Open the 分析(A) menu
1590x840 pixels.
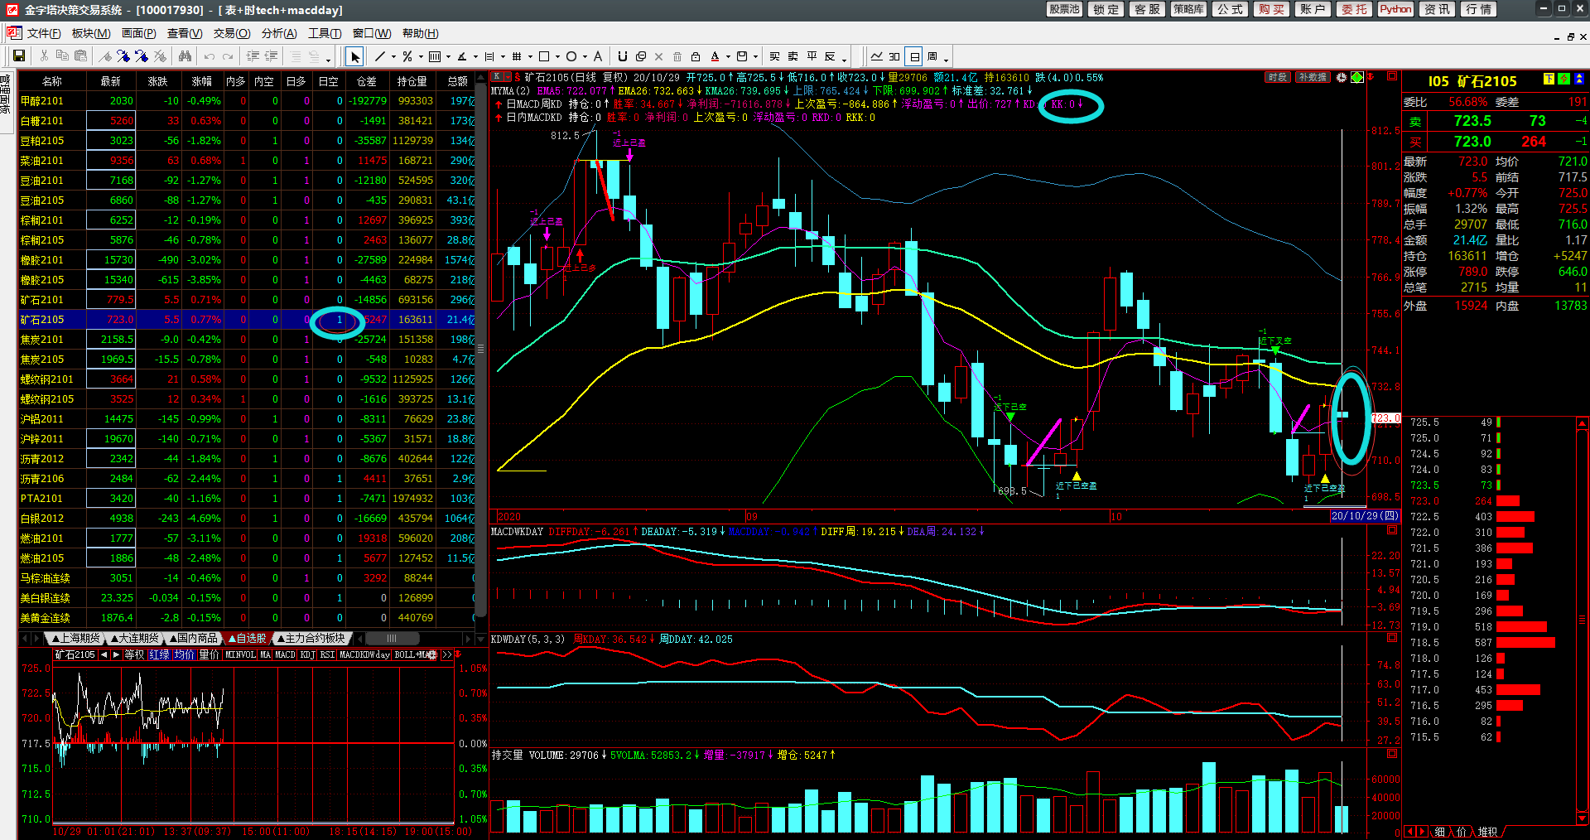tap(279, 33)
